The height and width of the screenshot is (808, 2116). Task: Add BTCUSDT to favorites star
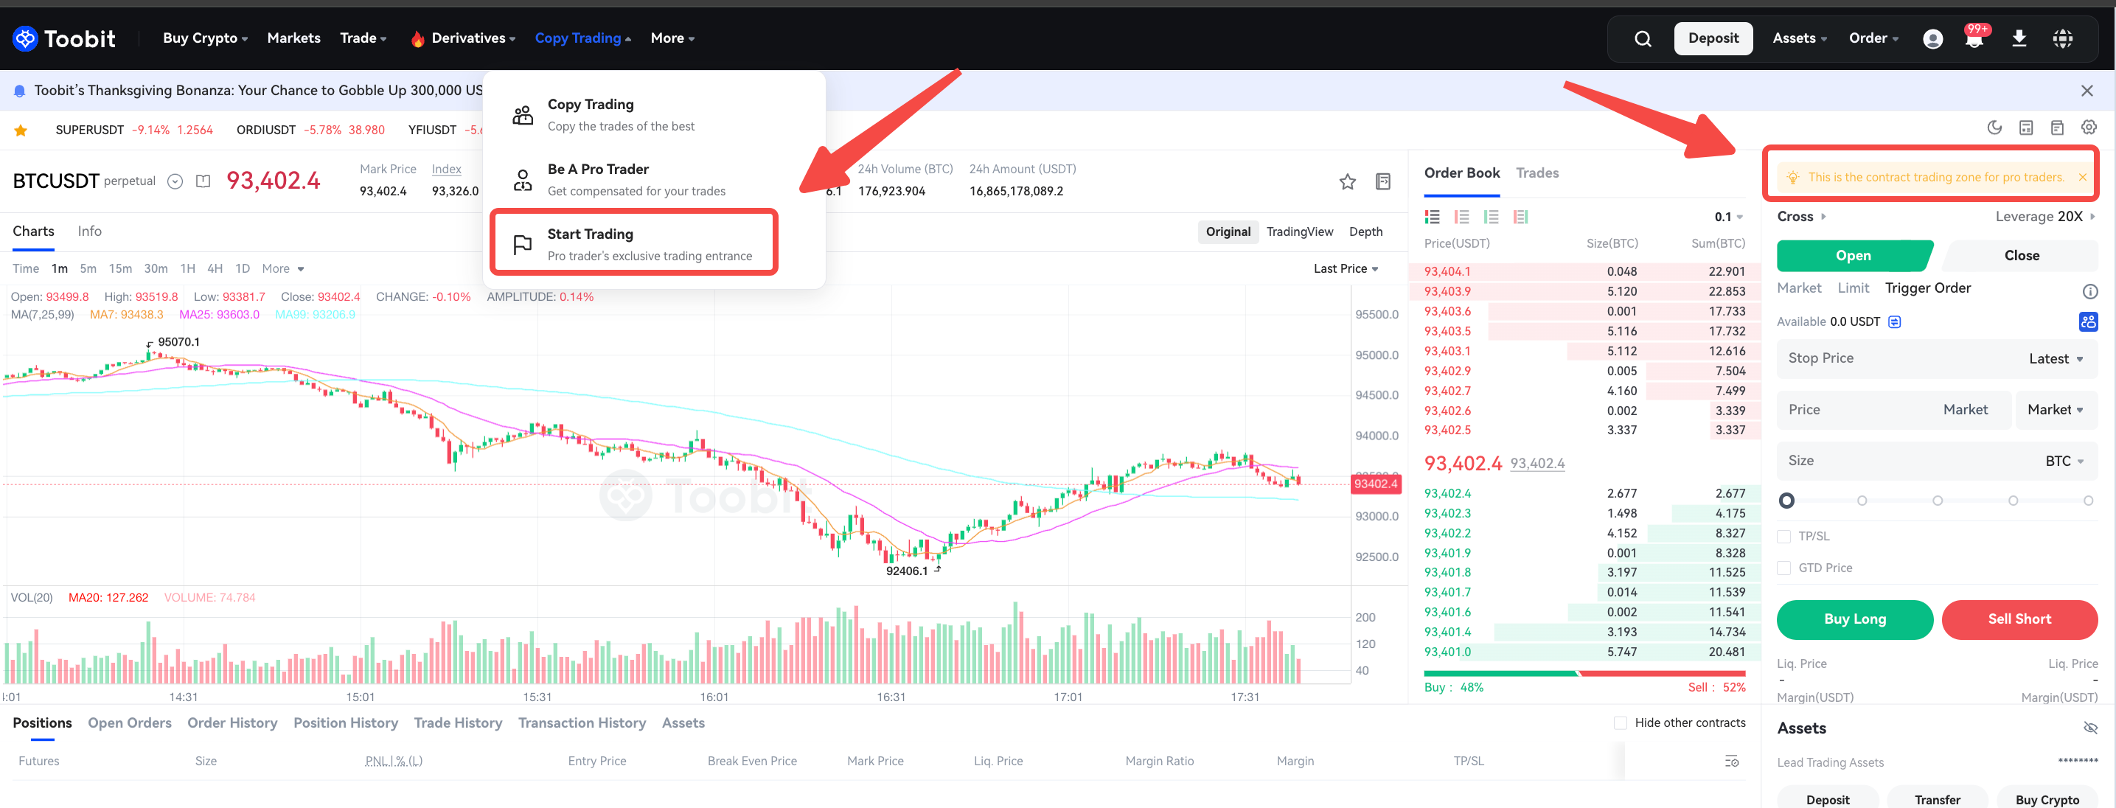[1347, 181]
